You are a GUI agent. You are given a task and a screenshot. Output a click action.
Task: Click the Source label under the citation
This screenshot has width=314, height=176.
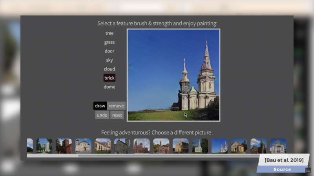click(282, 169)
